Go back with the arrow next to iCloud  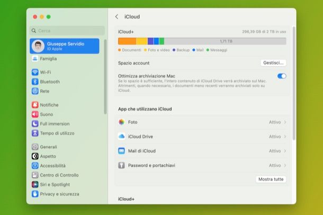[116, 17]
